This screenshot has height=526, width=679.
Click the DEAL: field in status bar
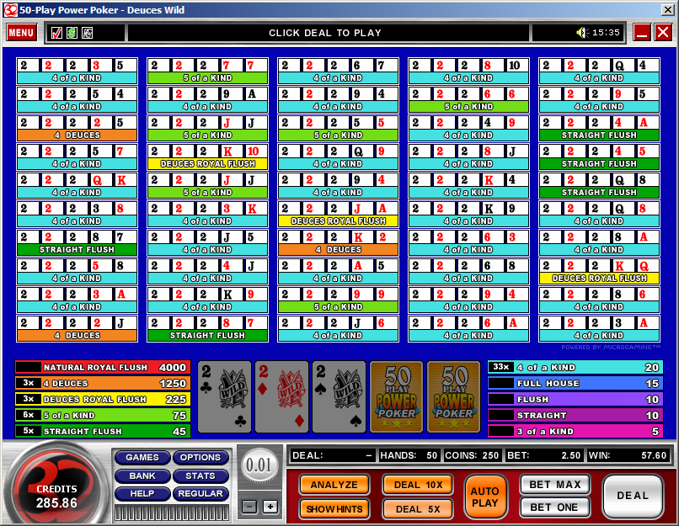pos(332,455)
